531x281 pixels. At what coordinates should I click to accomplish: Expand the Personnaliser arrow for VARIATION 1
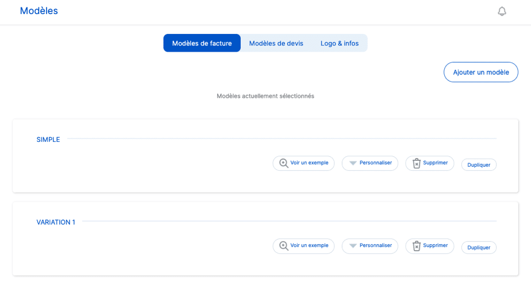click(x=353, y=246)
